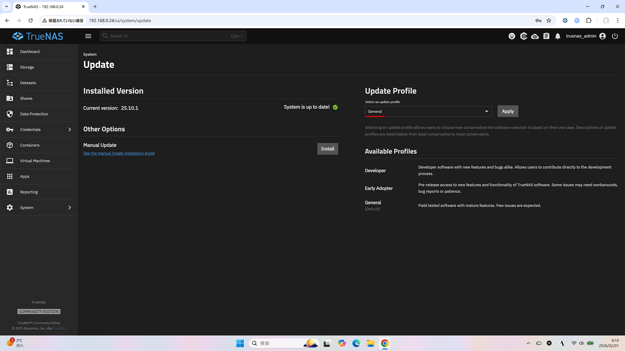Screen dimensions: 625x351
Task: Open the manual image installation guide link
Action: tap(119, 153)
